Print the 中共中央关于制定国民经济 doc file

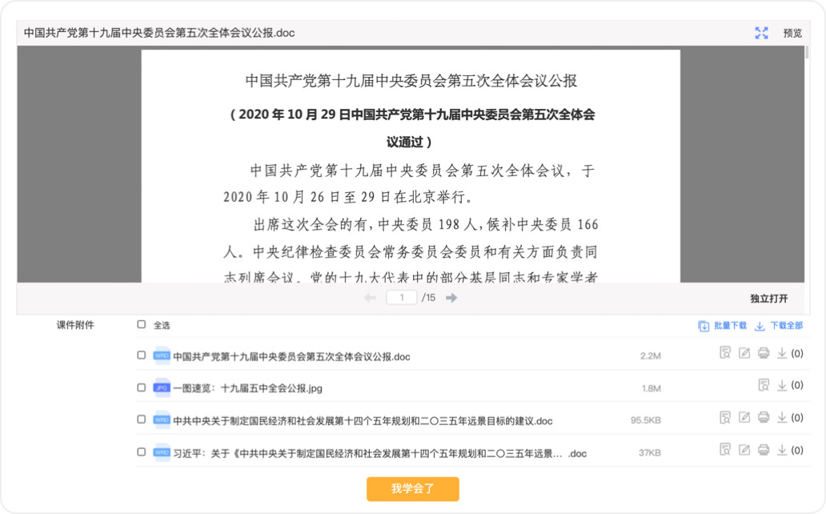point(764,418)
